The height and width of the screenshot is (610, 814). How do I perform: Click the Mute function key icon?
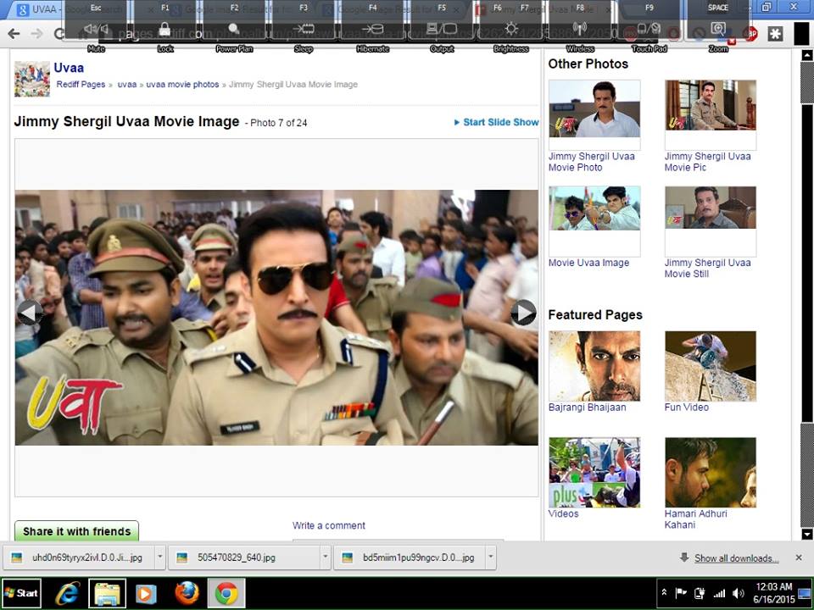(x=96, y=29)
